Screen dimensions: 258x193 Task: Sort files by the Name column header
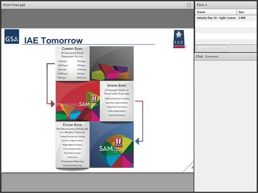click(216, 12)
